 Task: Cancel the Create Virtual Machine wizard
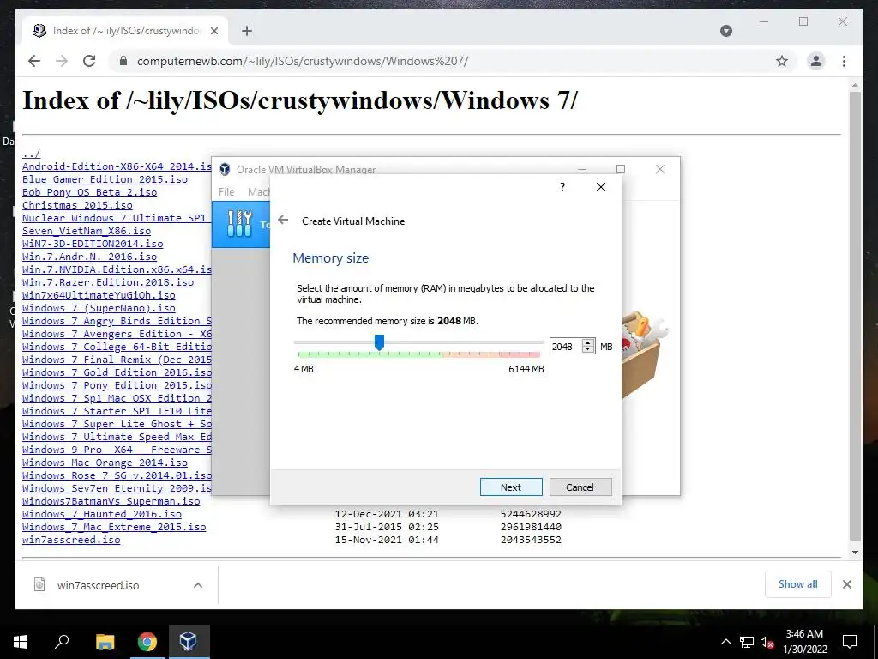coord(580,487)
